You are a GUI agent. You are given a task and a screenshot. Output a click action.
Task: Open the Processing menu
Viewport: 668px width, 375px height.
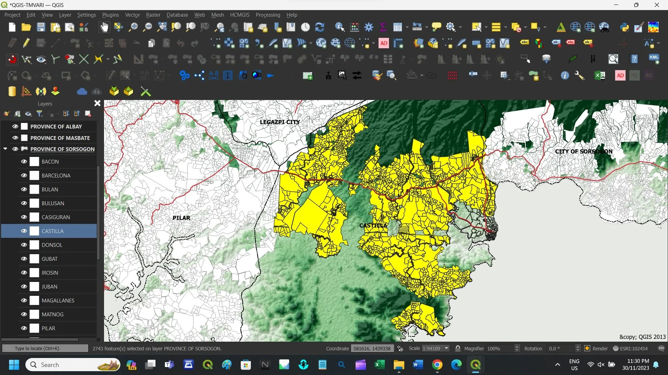click(268, 15)
